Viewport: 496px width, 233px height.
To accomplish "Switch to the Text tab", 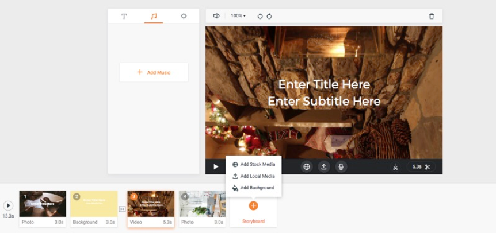I will coord(124,16).
